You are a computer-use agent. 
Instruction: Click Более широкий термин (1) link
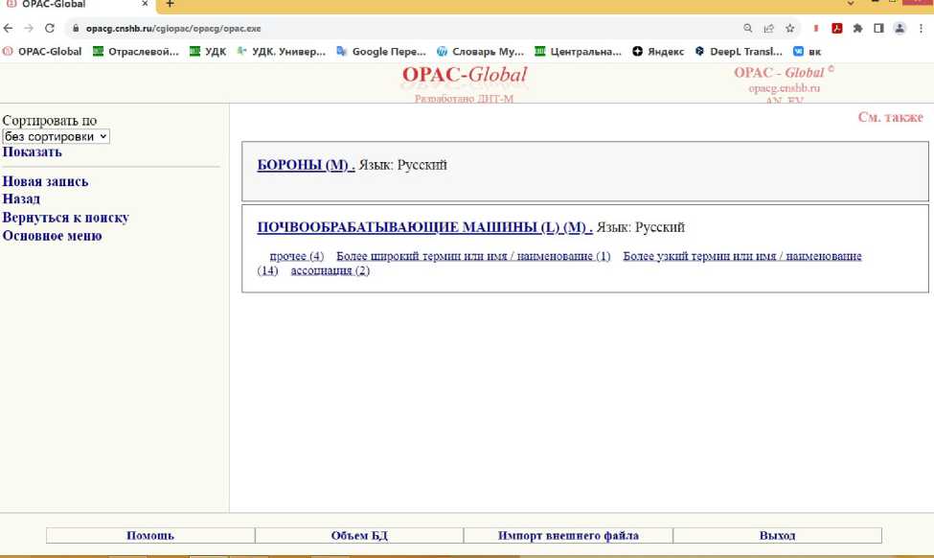point(473,256)
